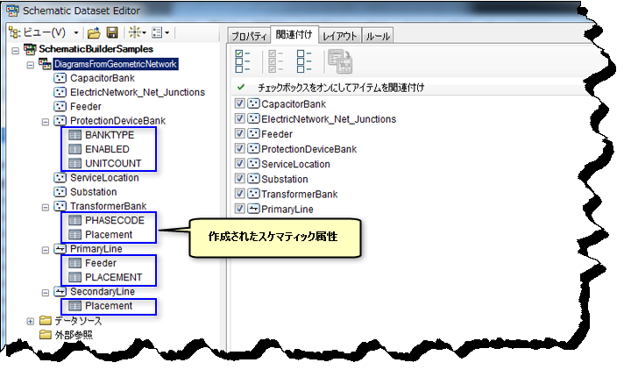Click the import feature classes icon
This screenshot has height=384, width=631.
click(340, 61)
